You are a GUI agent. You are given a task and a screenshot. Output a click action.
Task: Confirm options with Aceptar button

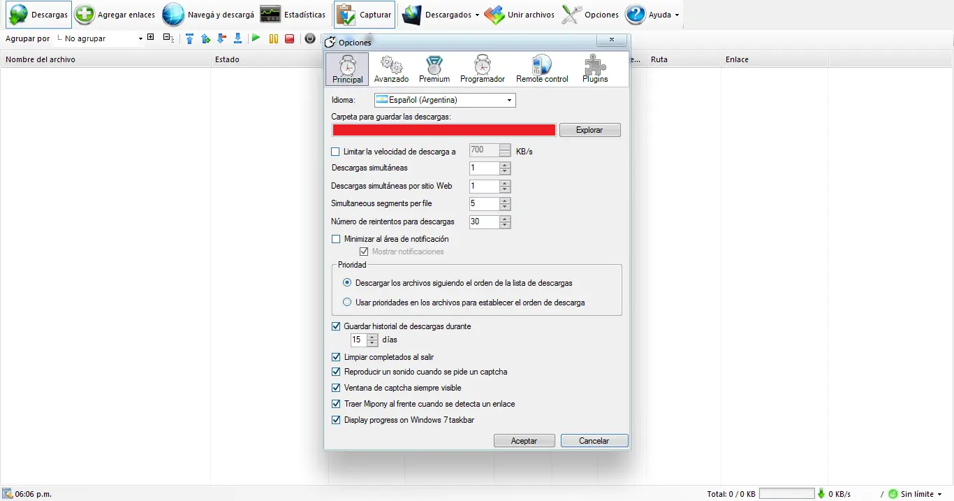[x=524, y=441]
